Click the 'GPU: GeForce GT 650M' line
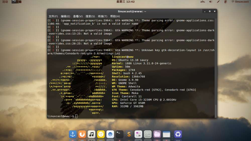 [x=128, y=103]
